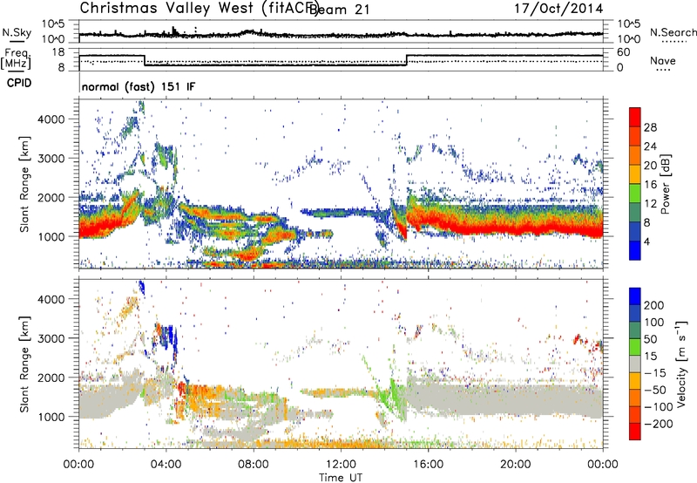Click the 'Time UT' axis title
Screen dimensions: 697x483
click(341, 478)
